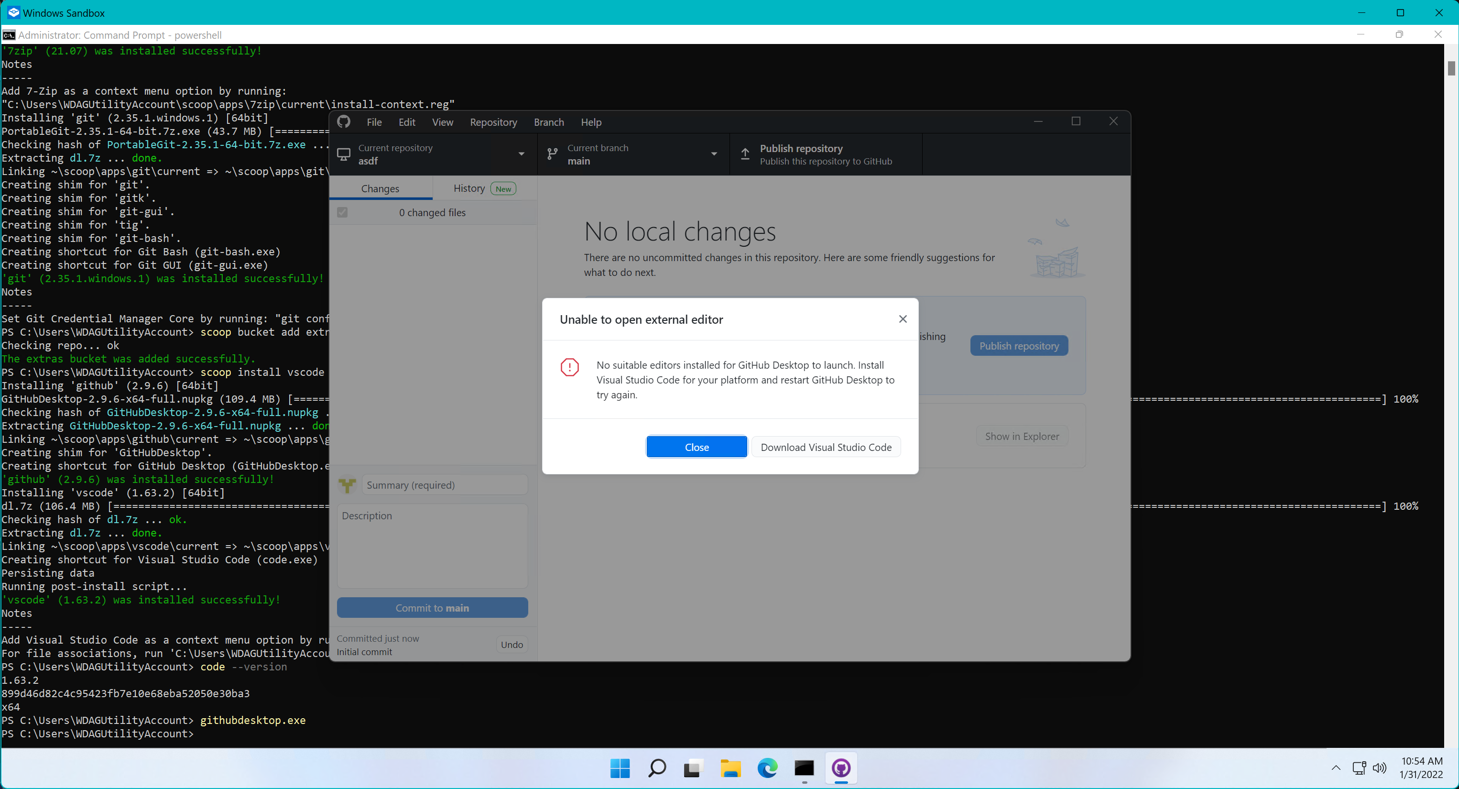Click the current repository computer icon
The image size is (1459, 789).
(x=343, y=153)
